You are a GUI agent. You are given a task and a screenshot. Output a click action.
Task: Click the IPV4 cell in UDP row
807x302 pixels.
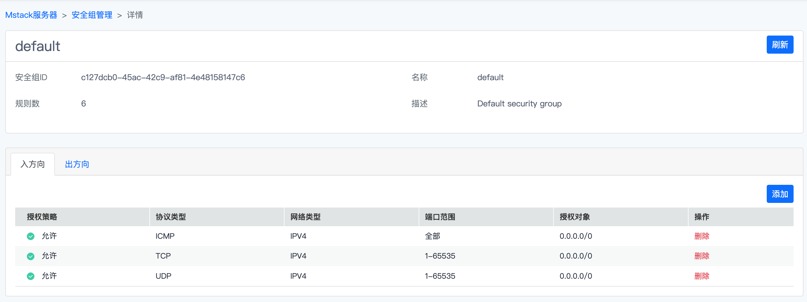298,276
